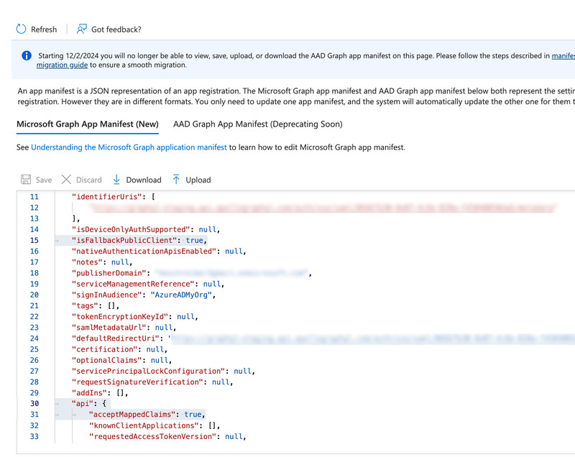Click the blue info icon in banner

27,55
